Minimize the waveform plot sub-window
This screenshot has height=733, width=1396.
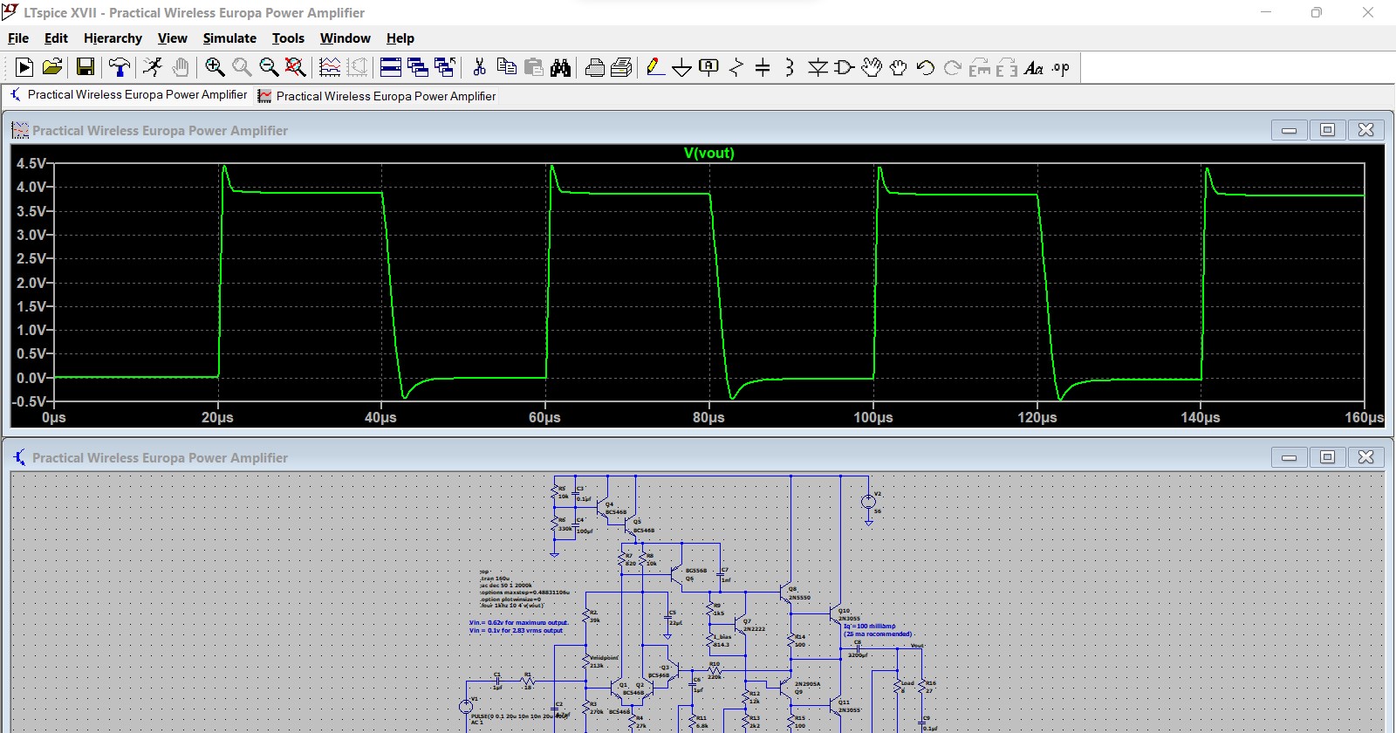click(x=1289, y=130)
